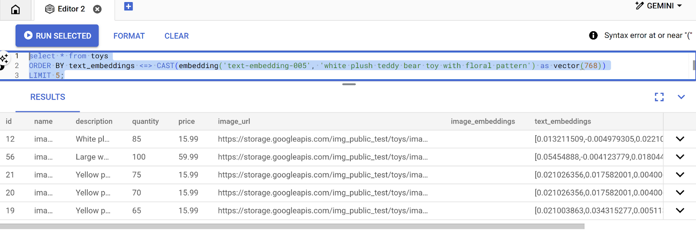This screenshot has height=231, width=696.
Task: Expand the row with id 19
Action: pos(680,211)
